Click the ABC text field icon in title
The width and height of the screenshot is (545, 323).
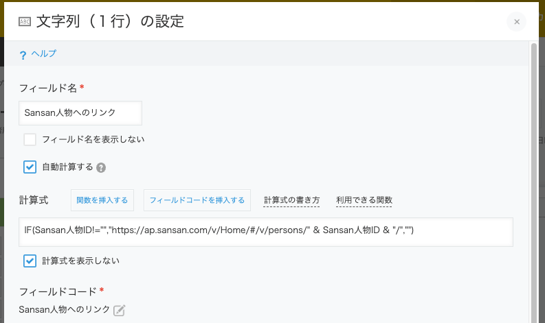[x=25, y=22]
